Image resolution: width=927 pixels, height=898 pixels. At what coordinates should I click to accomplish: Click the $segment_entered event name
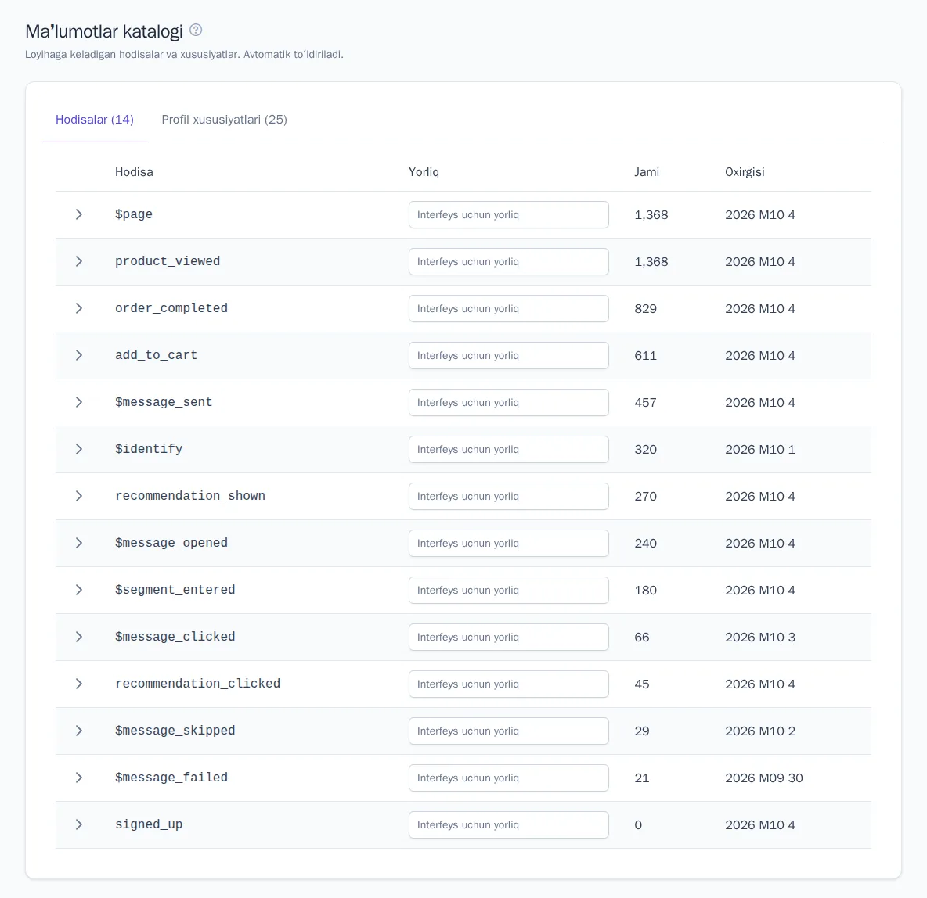[175, 590]
